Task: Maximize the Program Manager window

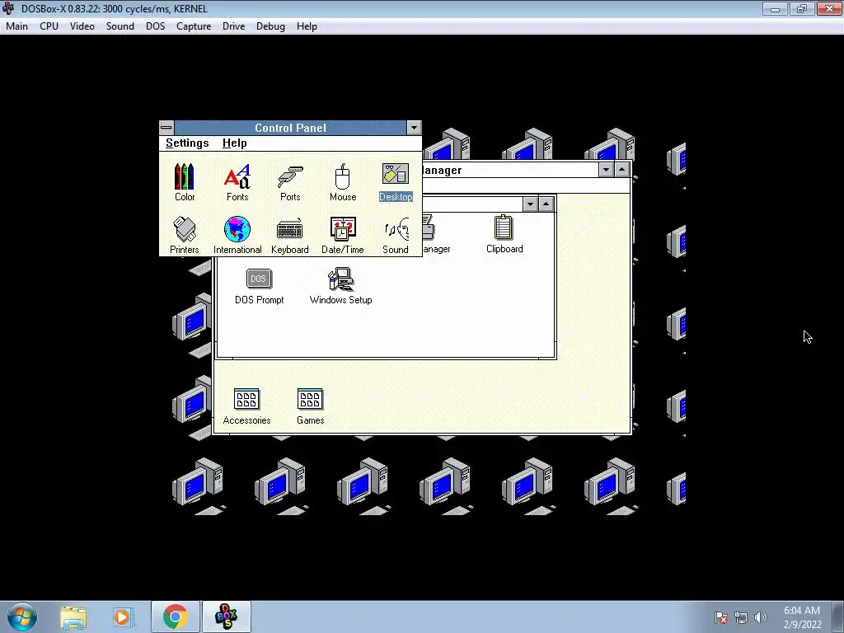Action: (621, 170)
